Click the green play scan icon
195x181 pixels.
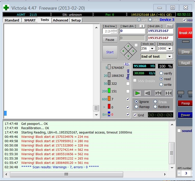pyautogui.click(x=137, y=93)
